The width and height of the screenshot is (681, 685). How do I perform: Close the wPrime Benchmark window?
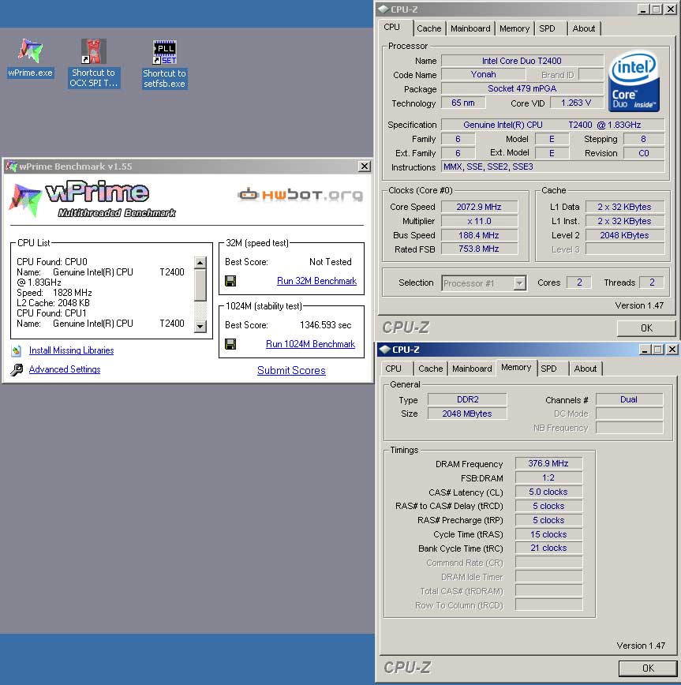[x=365, y=166]
